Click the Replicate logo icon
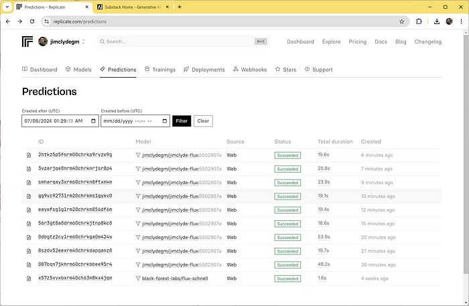Image resolution: width=469 pixels, height=306 pixels. (27, 42)
